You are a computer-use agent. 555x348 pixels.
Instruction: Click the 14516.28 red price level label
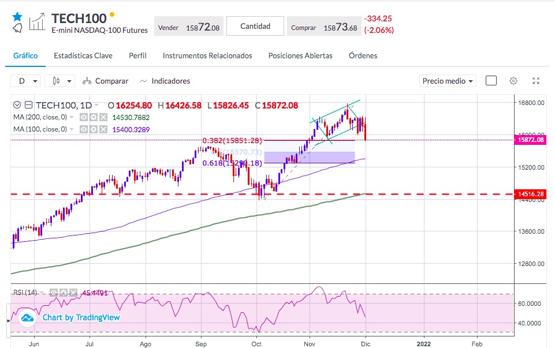pyautogui.click(x=531, y=194)
